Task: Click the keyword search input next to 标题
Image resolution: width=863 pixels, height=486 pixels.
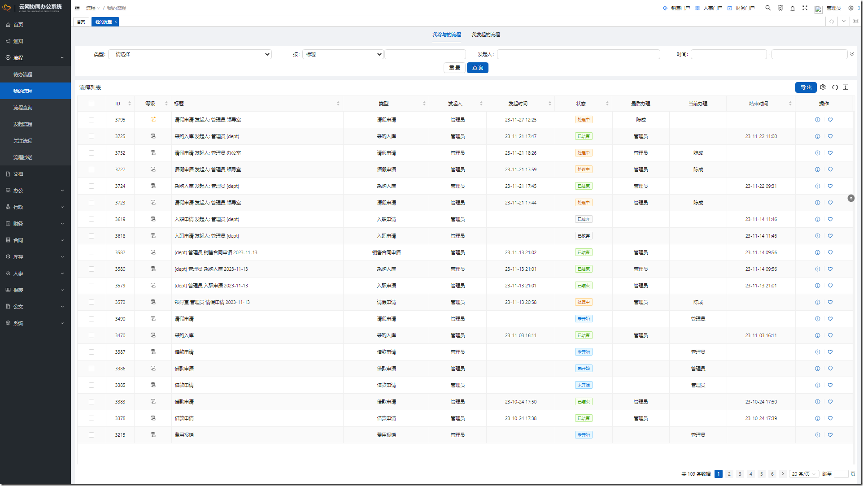Action: pos(425,54)
